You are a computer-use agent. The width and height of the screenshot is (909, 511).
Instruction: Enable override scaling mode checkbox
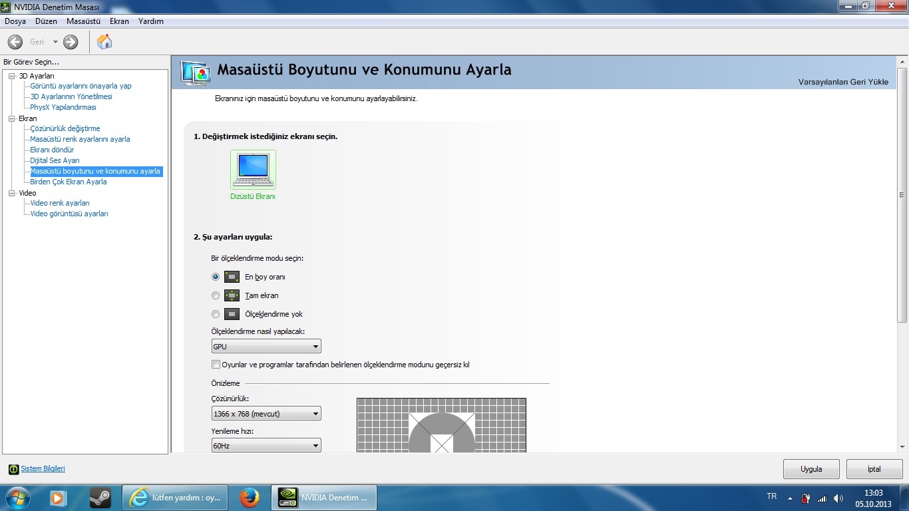(x=216, y=365)
